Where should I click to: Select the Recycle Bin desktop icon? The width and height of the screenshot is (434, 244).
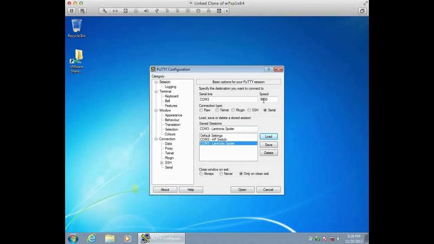pyautogui.click(x=77, y=28)
